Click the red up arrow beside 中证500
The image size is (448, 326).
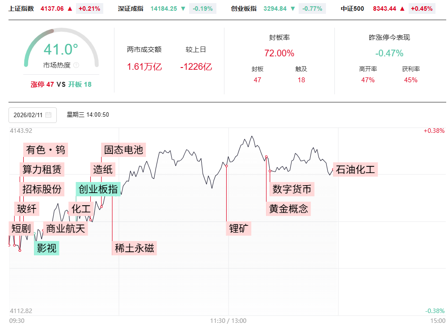click(x=402, y=8)
